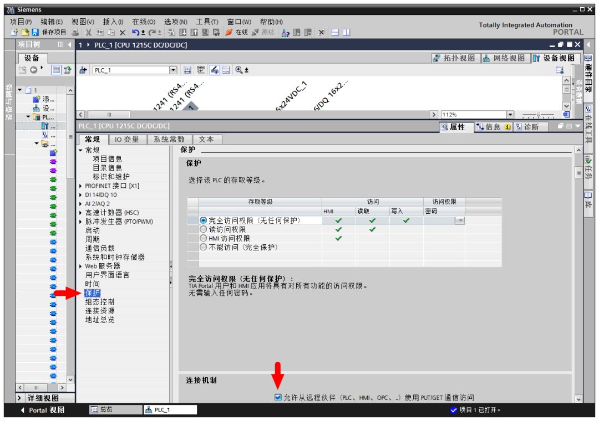This screenshot has width=599, height=421.
Task: Open the PLC_1 device selector dropdown
Action: pos(172,70)
